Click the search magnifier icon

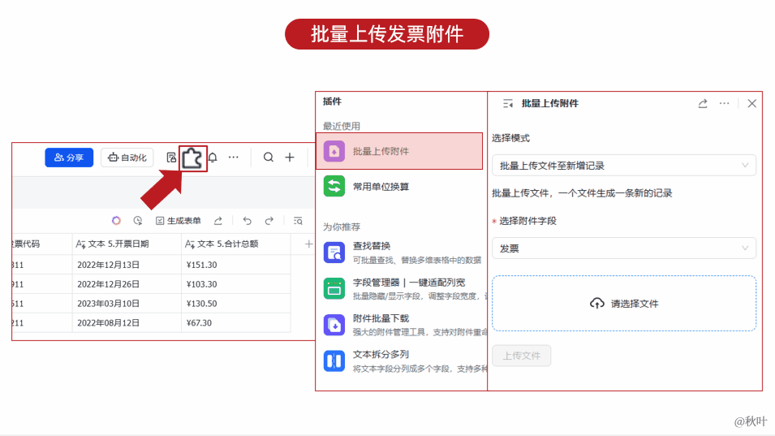[269, 158]
